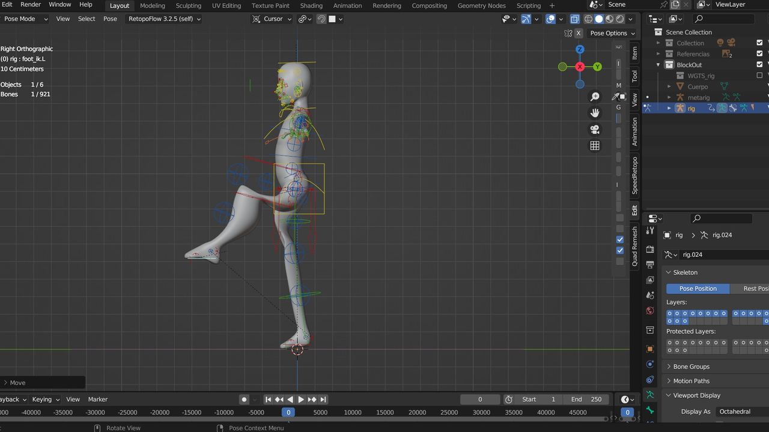Screen dimensions: 769x432
Task: Toggle Show Overlays in the viewport header
Action: tap(550, 19)
